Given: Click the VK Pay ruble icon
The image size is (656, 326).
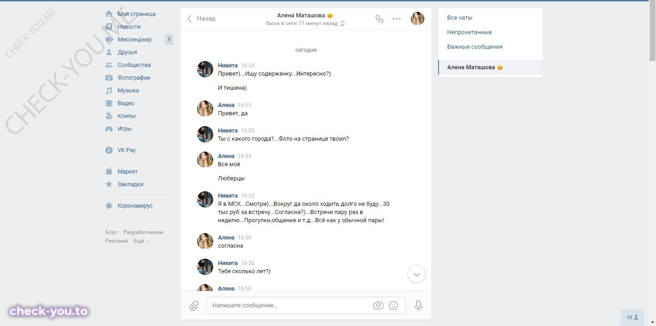Looking at the screenshot, I should (x=109, y=150).
